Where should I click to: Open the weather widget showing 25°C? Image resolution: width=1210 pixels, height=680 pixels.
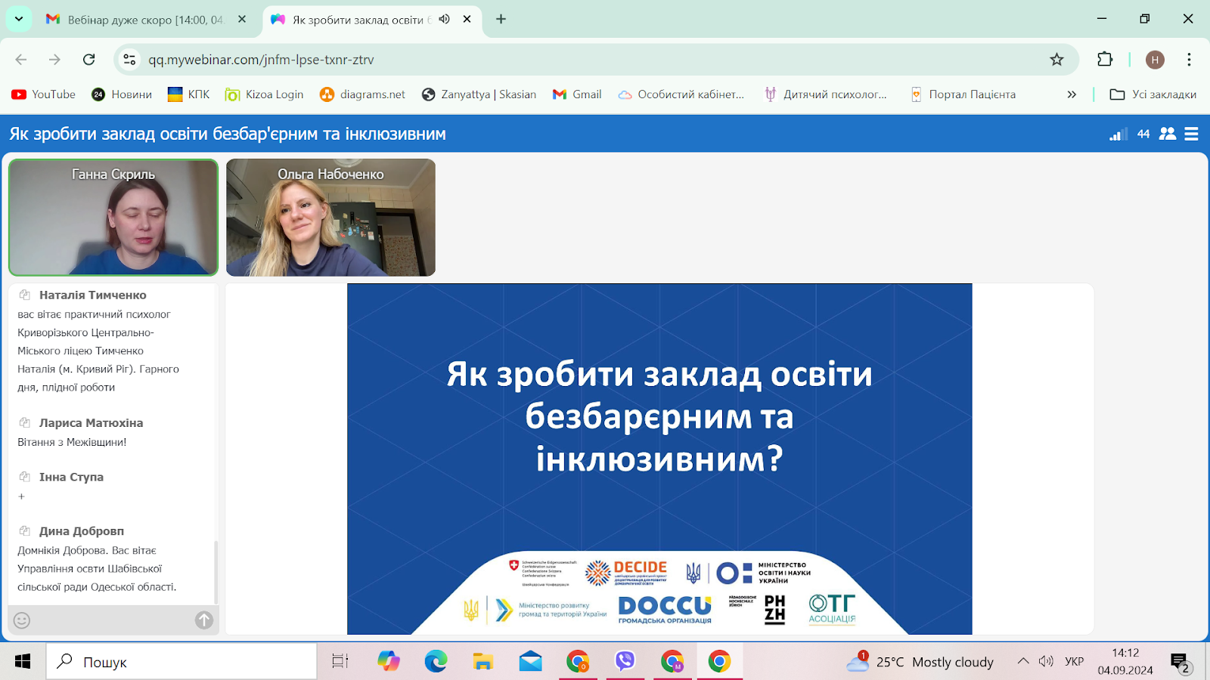click(920, 662)
